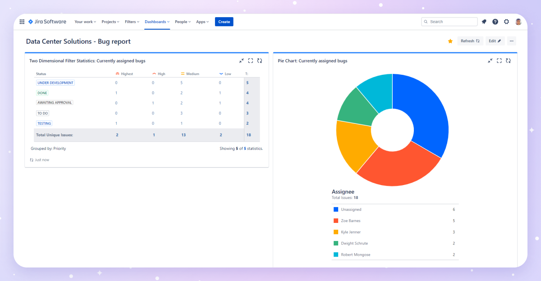Click the Medium priority column header
The width and height of the screenshot is (541, 281).
pyautogui.click(x=190, y=74)
